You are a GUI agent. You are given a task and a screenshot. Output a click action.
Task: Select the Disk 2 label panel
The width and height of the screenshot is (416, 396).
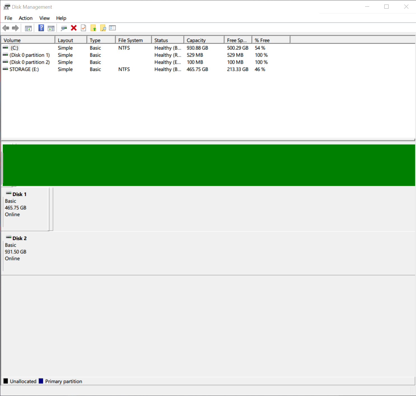pos(26,253)
